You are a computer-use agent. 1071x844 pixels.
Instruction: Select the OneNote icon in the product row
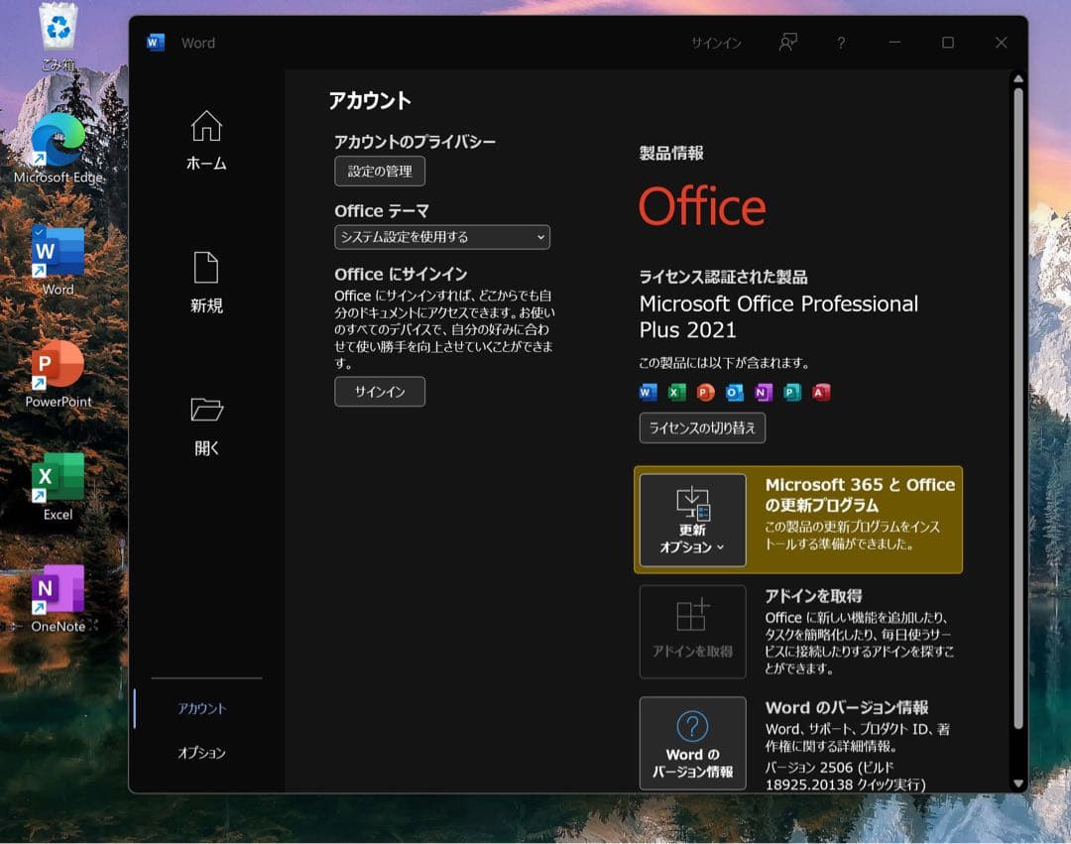[x=763, y=393]
